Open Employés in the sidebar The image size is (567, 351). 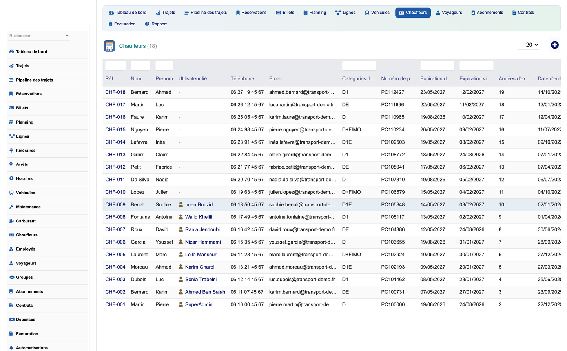tap(26, 249)
